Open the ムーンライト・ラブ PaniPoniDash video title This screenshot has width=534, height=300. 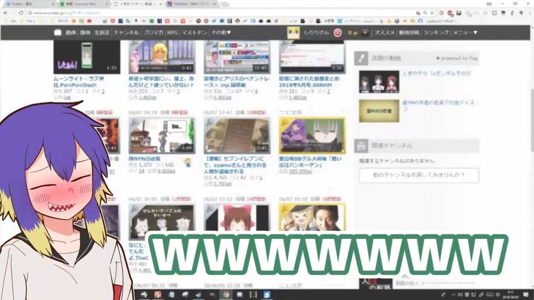[79, 82]
